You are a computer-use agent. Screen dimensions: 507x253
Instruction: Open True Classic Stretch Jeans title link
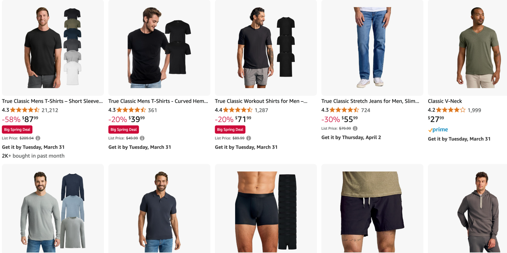pyautogui.click(x=370, y=101)
